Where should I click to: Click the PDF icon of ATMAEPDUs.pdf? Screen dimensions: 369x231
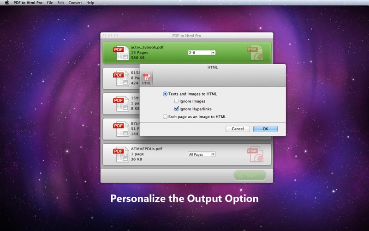(x=121, y=154)
